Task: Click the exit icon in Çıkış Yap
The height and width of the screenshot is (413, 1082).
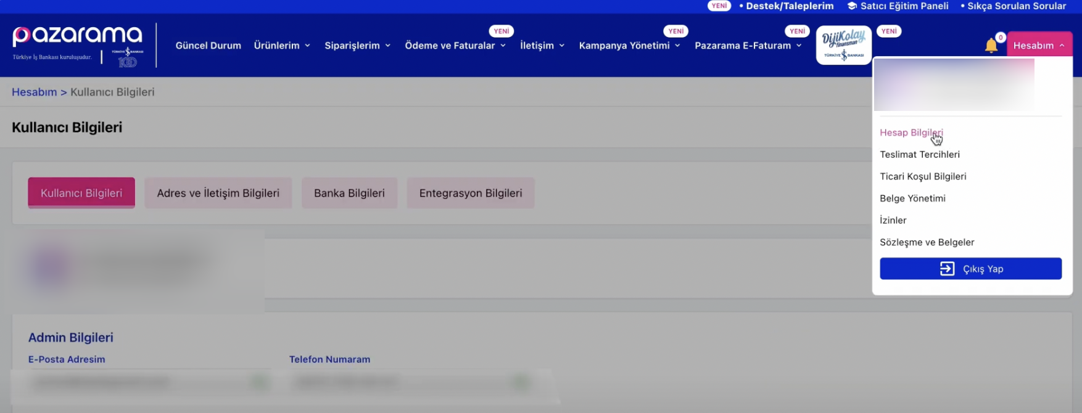Action: 947,269
